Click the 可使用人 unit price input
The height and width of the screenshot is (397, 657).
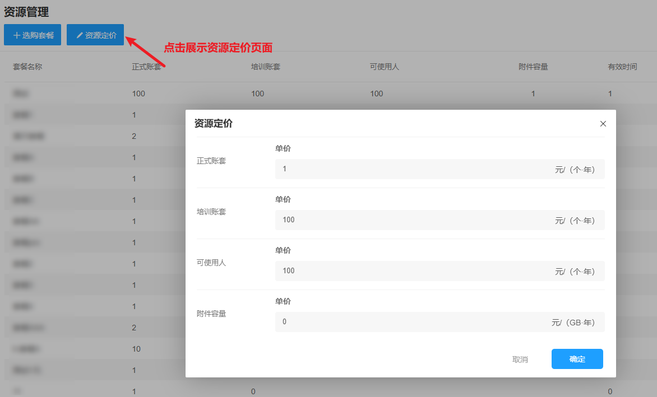click(x=392, y=270)
